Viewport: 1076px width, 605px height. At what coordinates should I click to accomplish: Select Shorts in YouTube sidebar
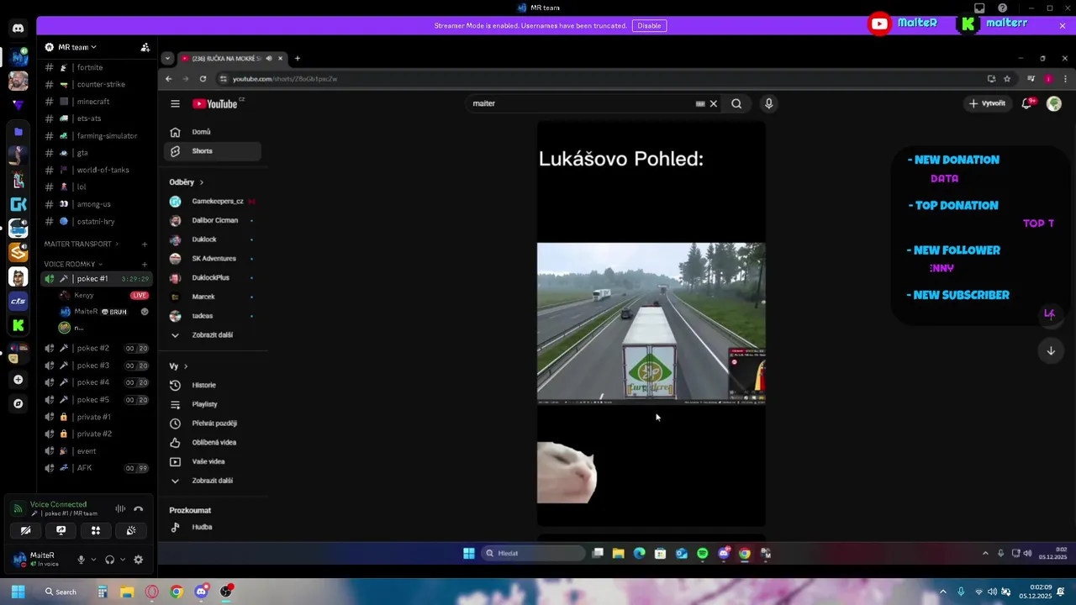coord(213,151)
